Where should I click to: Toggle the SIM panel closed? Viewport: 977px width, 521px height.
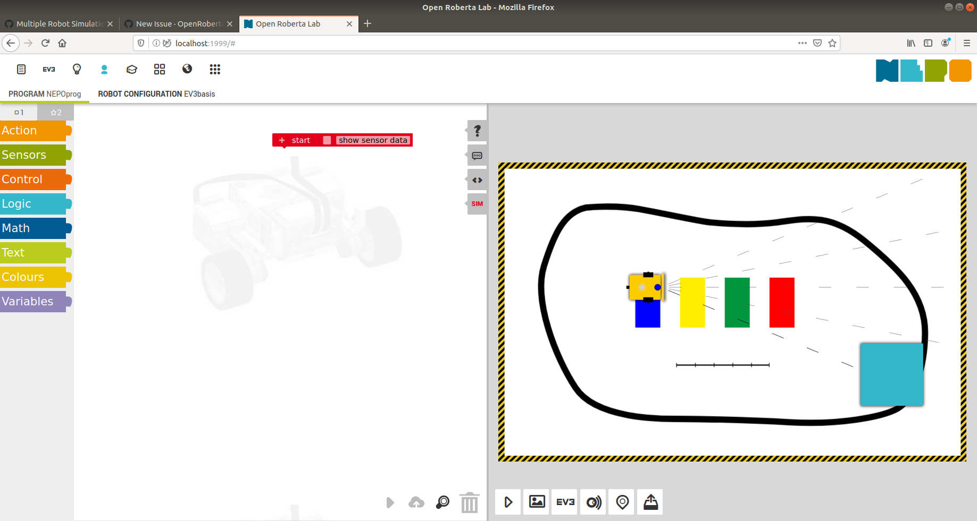pos(477,203)
